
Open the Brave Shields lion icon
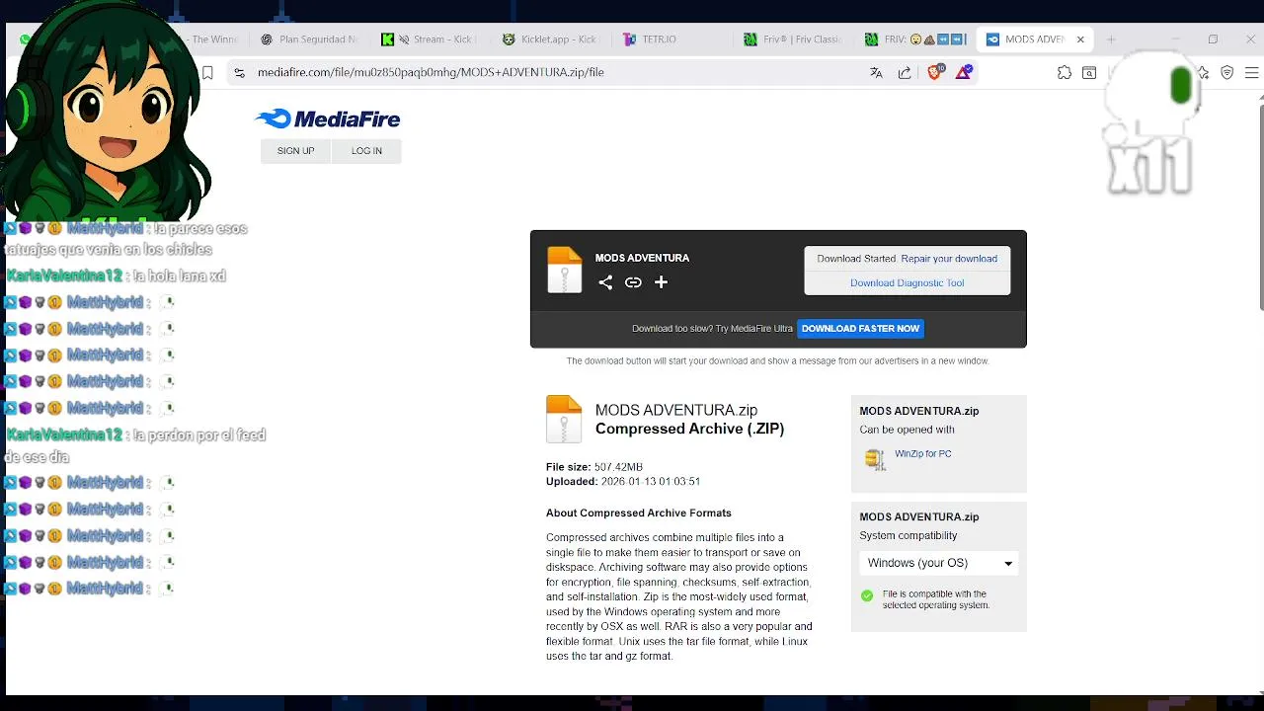(934, 72)
